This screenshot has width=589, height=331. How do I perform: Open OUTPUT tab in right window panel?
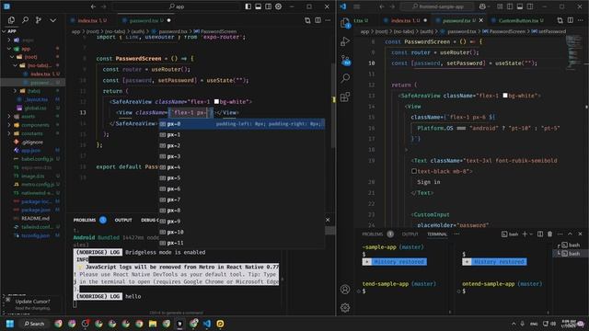(410, 234)
